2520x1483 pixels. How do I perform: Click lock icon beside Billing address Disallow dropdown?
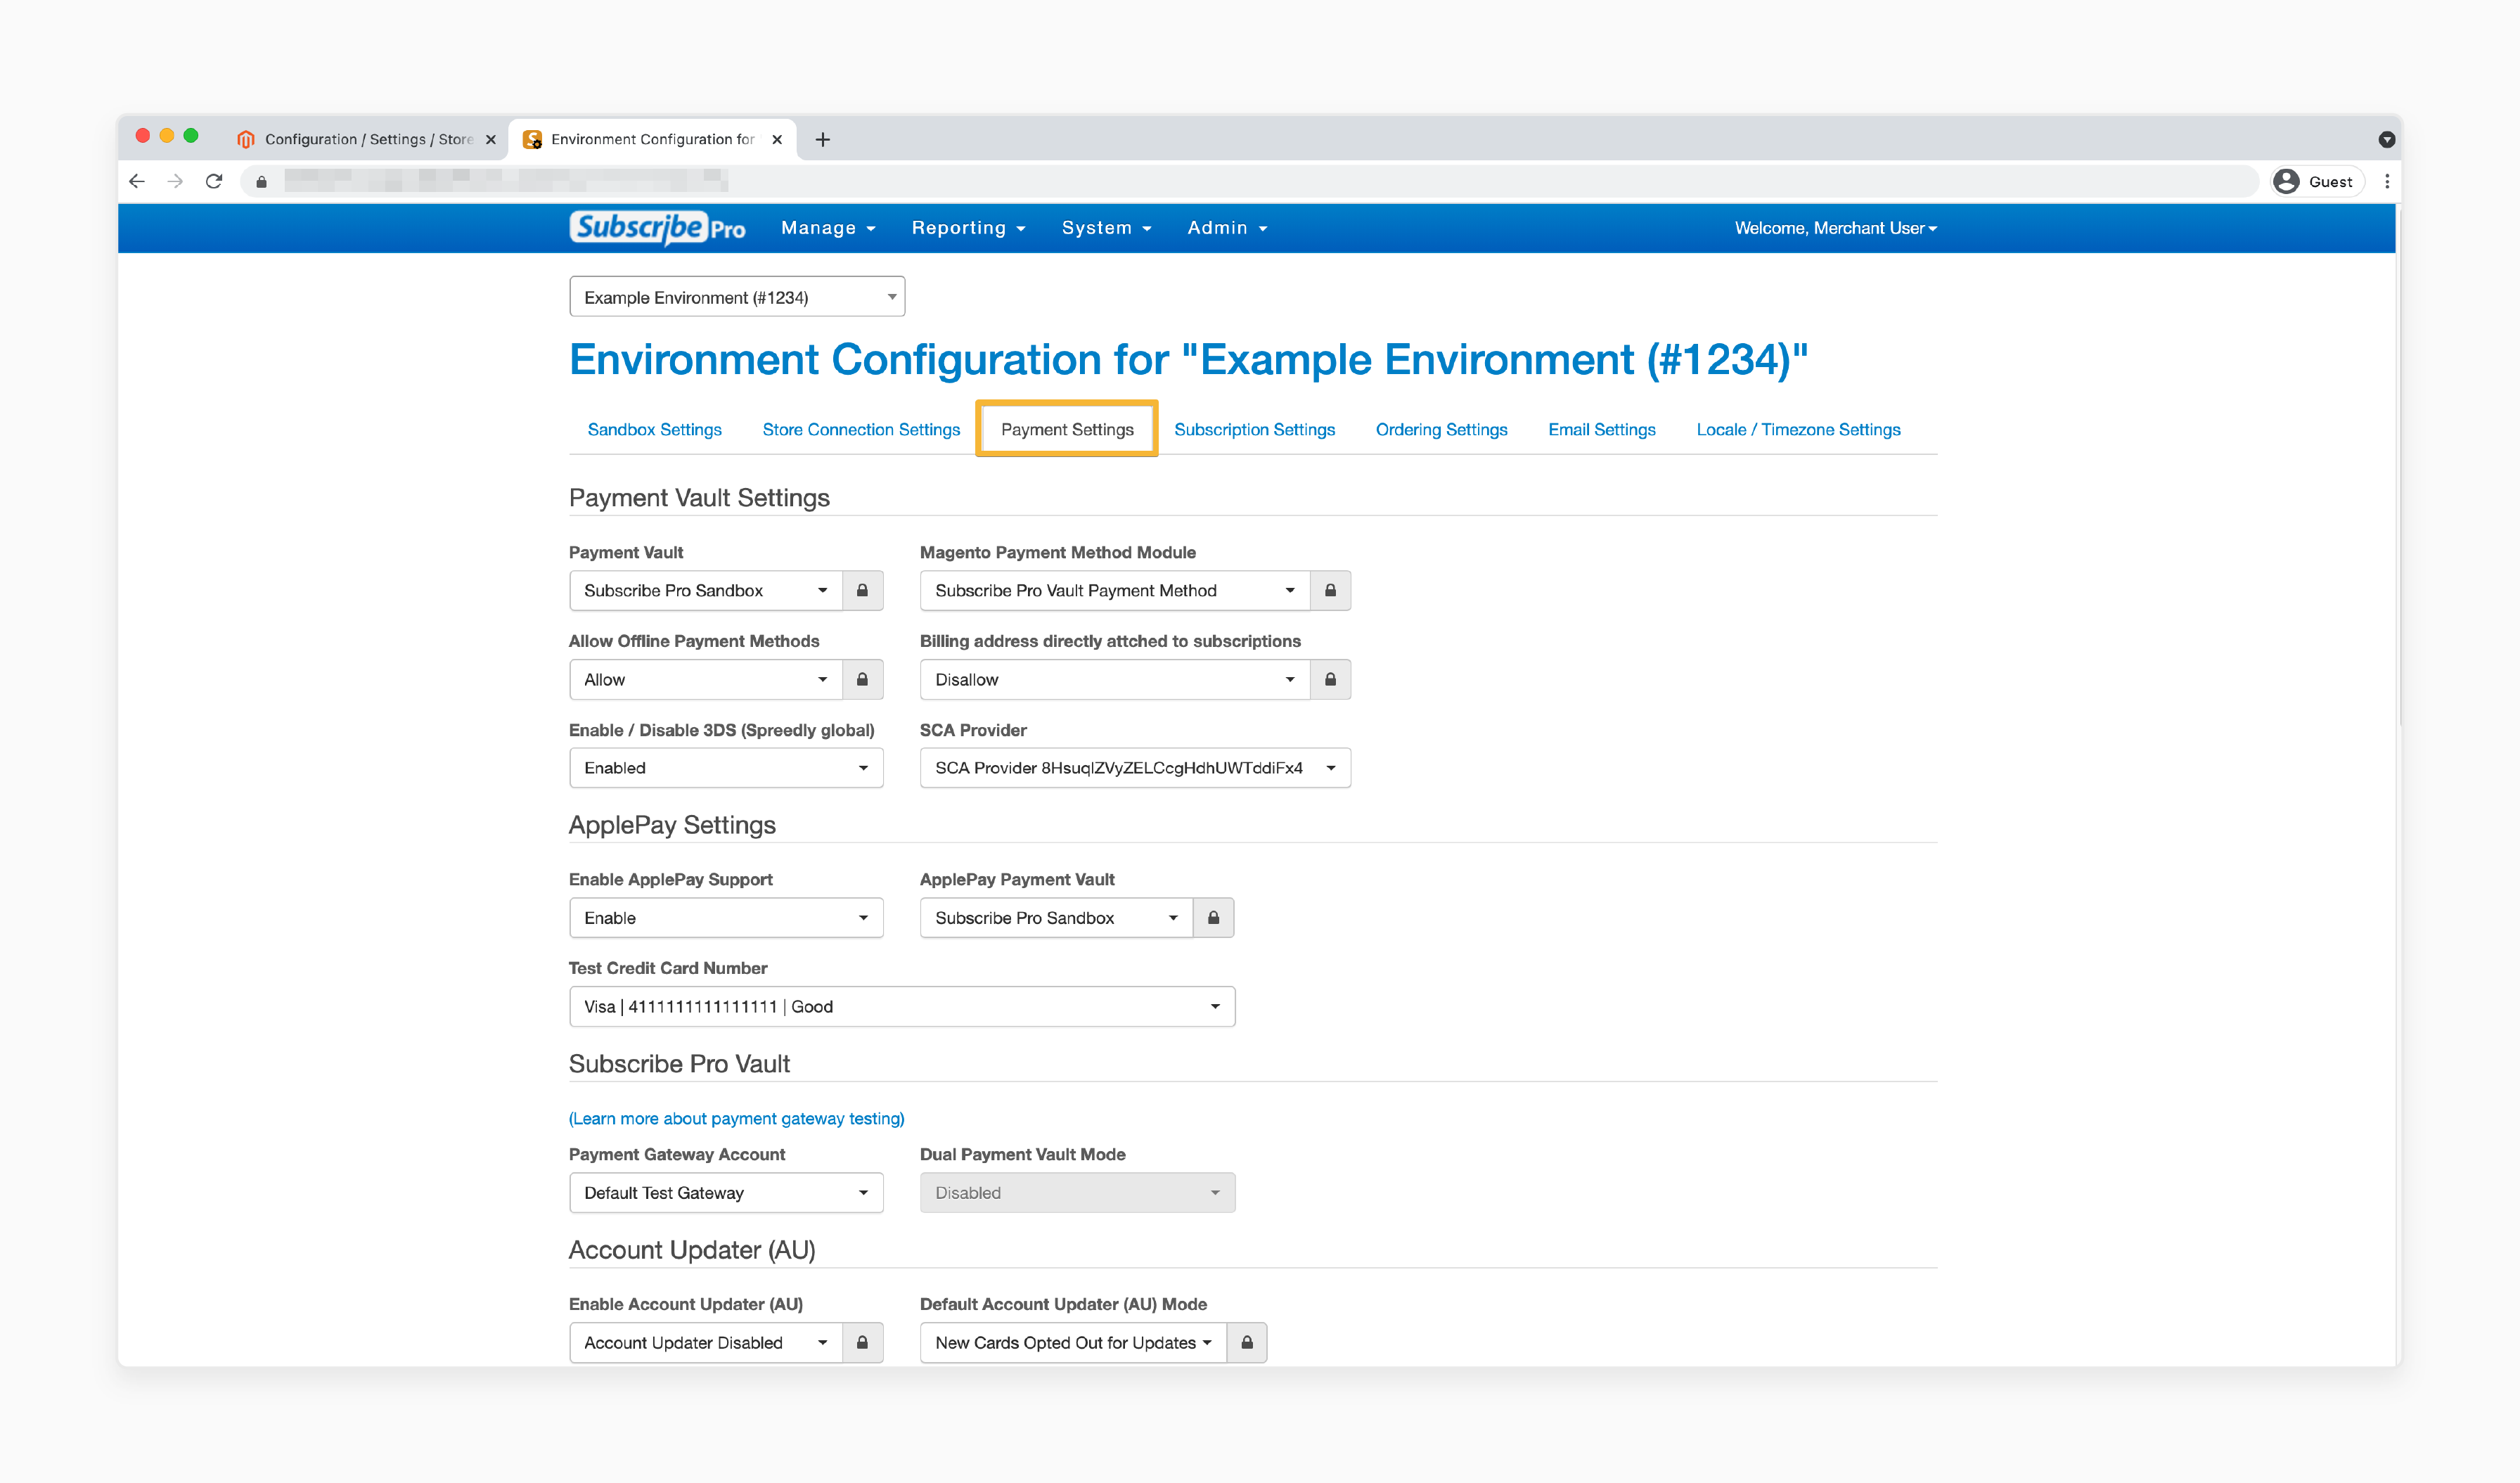[x=1330, y=679]
